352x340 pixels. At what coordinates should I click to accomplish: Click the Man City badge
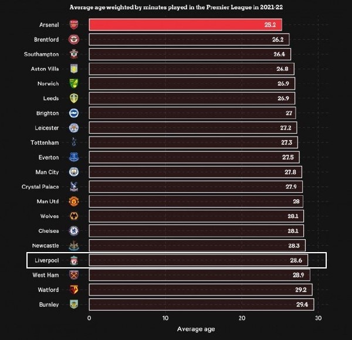coord(74,172)
